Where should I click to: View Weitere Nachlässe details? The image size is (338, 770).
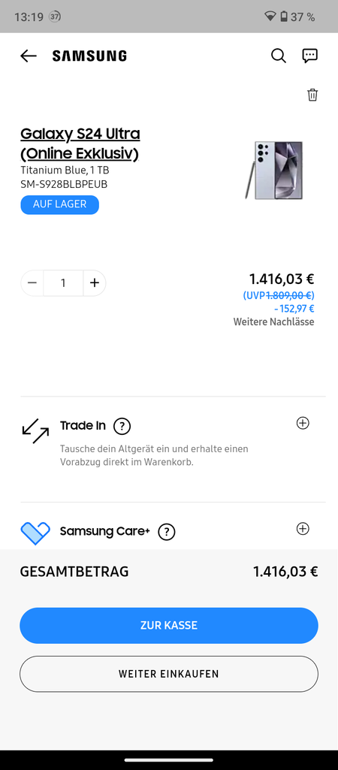pos(273,322)
